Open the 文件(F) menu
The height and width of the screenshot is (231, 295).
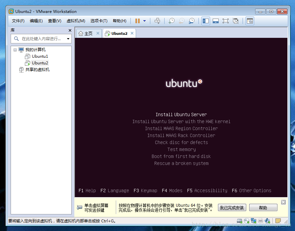tap(18, 21)
